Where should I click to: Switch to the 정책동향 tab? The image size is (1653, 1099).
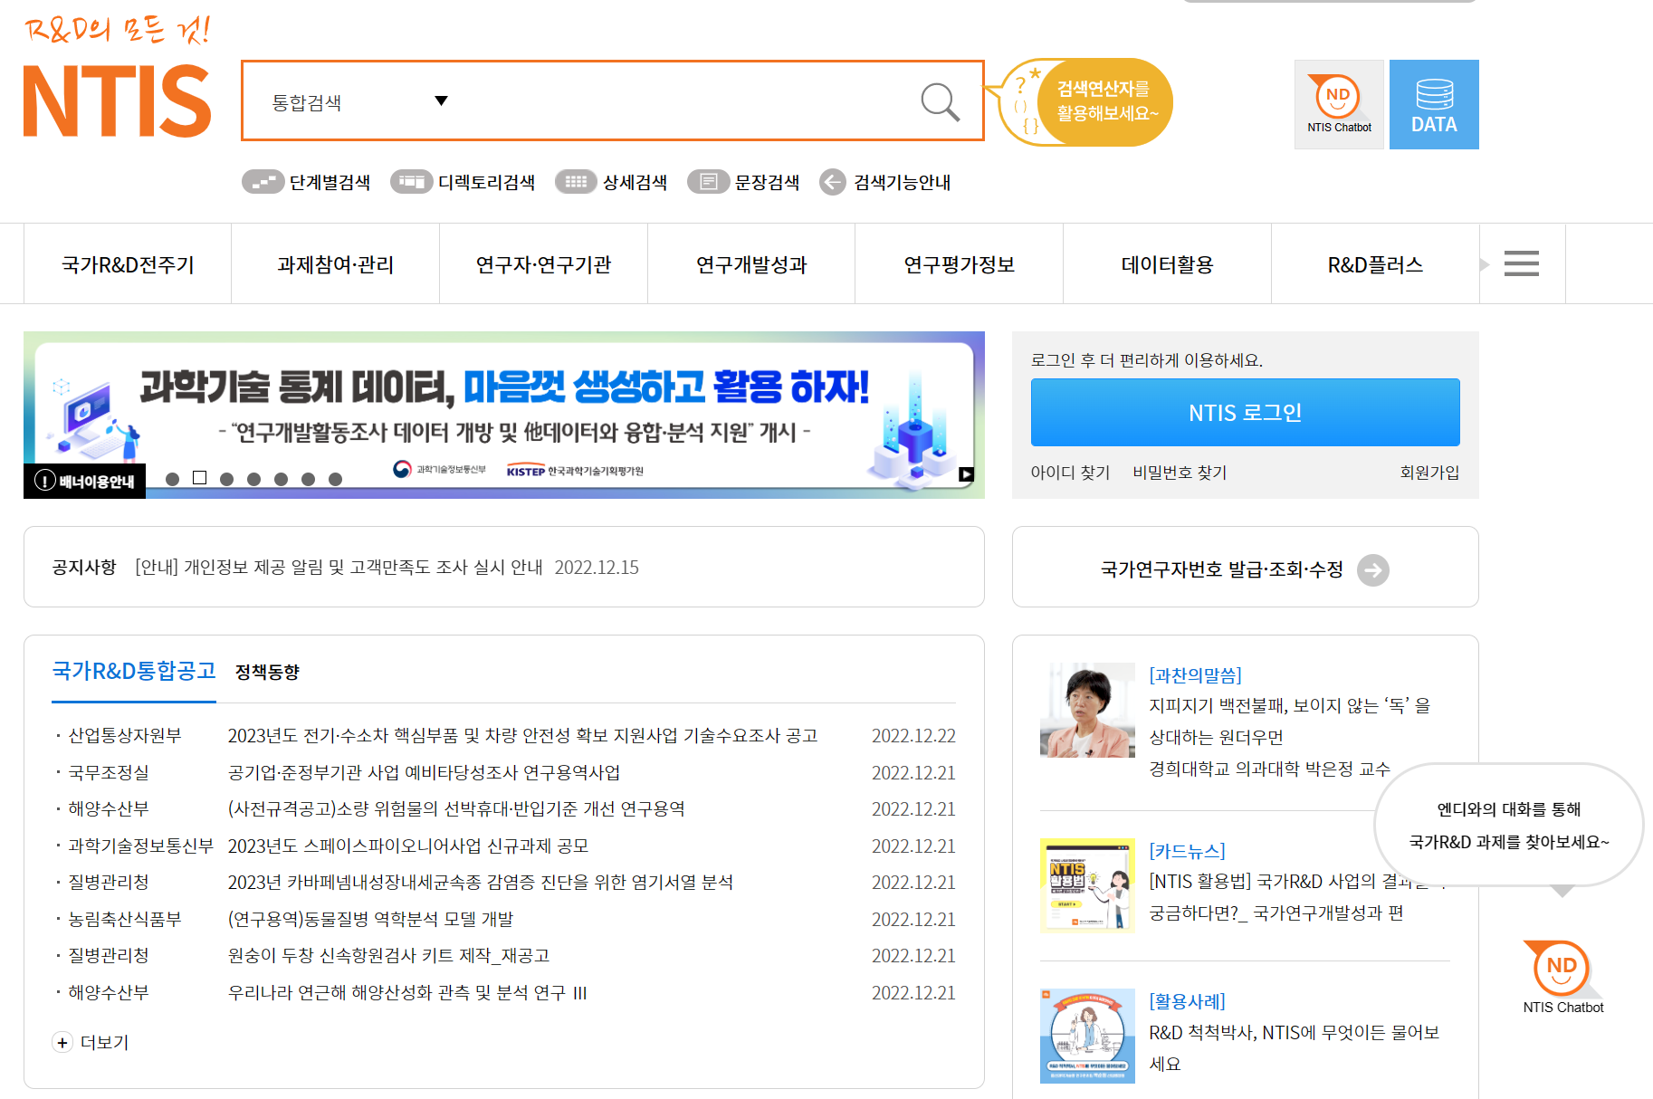coord(267,672)
